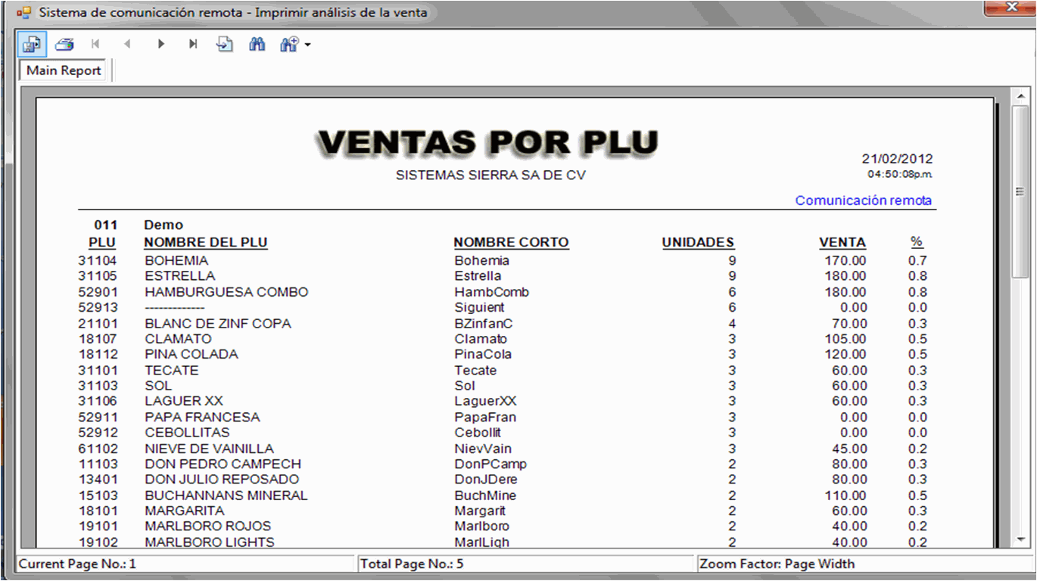This screenshot has height=581, width=1037.
Task: Click the Zoom Factor status bar panel
Action: [859, 564]
